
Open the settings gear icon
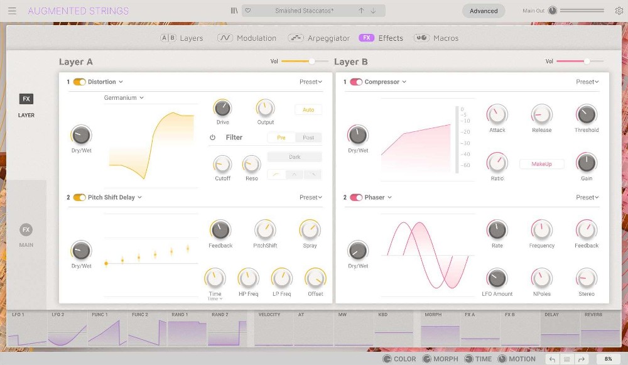pos(619,11)
